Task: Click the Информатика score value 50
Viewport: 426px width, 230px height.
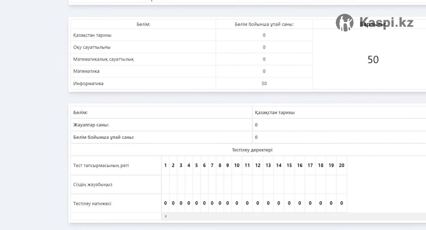Action: [264, 83]
